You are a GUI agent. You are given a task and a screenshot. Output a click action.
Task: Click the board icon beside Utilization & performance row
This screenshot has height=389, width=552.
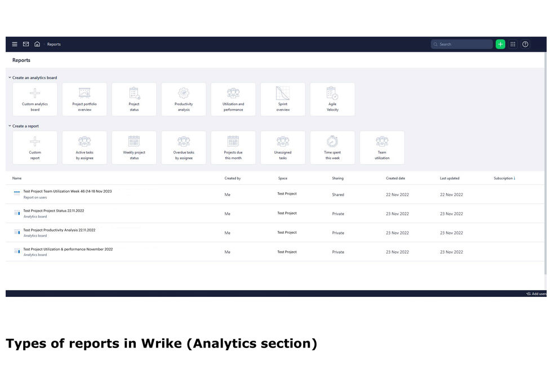coord(16,251)
